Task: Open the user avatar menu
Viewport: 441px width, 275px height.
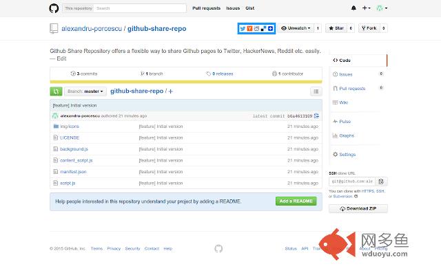Action: point(382,8)
